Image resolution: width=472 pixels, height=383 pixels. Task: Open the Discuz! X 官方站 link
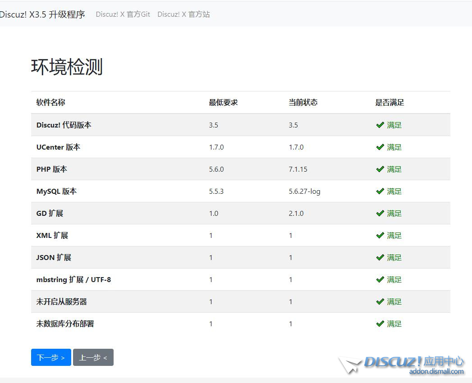(x=183, y=14)
